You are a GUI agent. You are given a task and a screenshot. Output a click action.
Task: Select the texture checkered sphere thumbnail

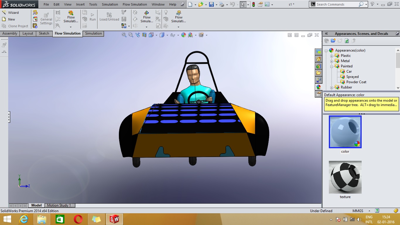point(345,177)
